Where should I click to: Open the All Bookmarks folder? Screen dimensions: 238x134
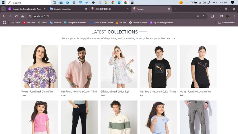point(227,22)
